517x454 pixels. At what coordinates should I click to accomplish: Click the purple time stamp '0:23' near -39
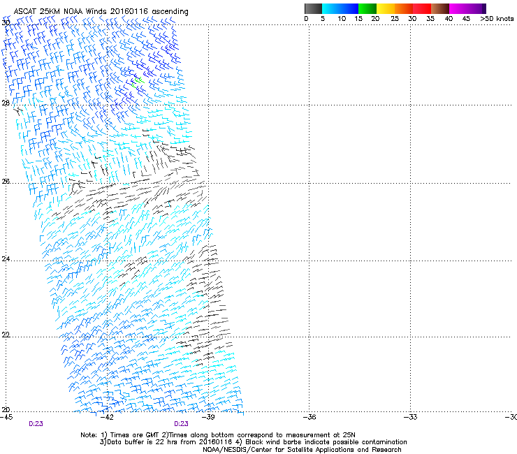point(182,424)
